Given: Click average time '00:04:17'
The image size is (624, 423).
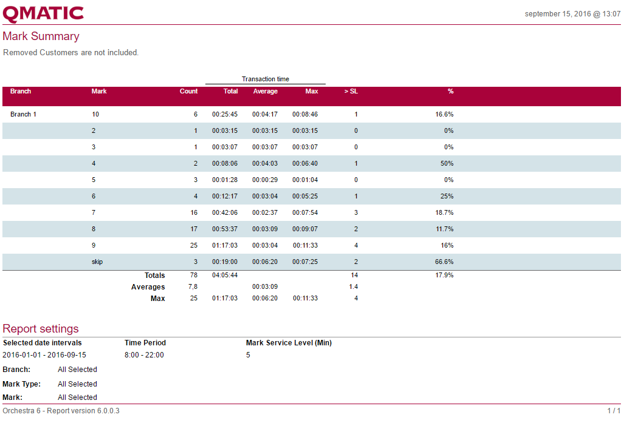Looking at the screenshot, I should 265,115.
